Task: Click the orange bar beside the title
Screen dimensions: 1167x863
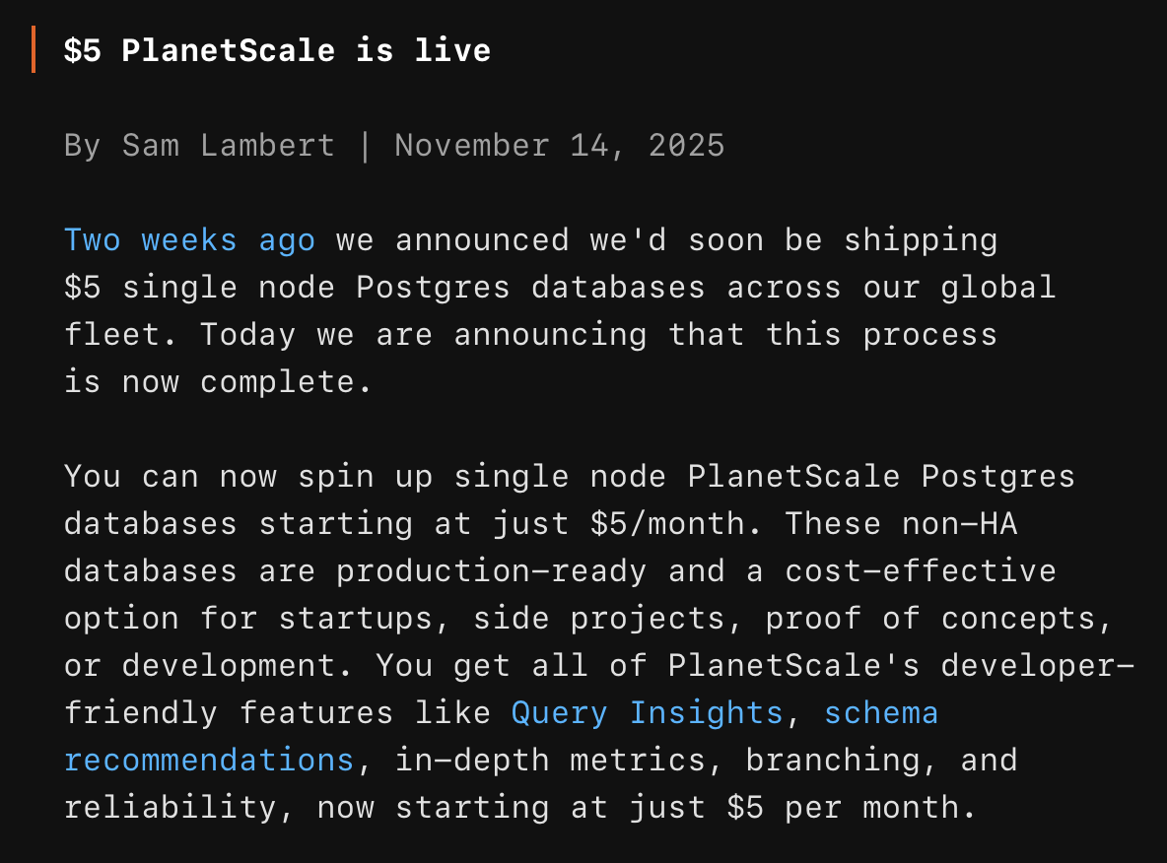Action: 34,51
